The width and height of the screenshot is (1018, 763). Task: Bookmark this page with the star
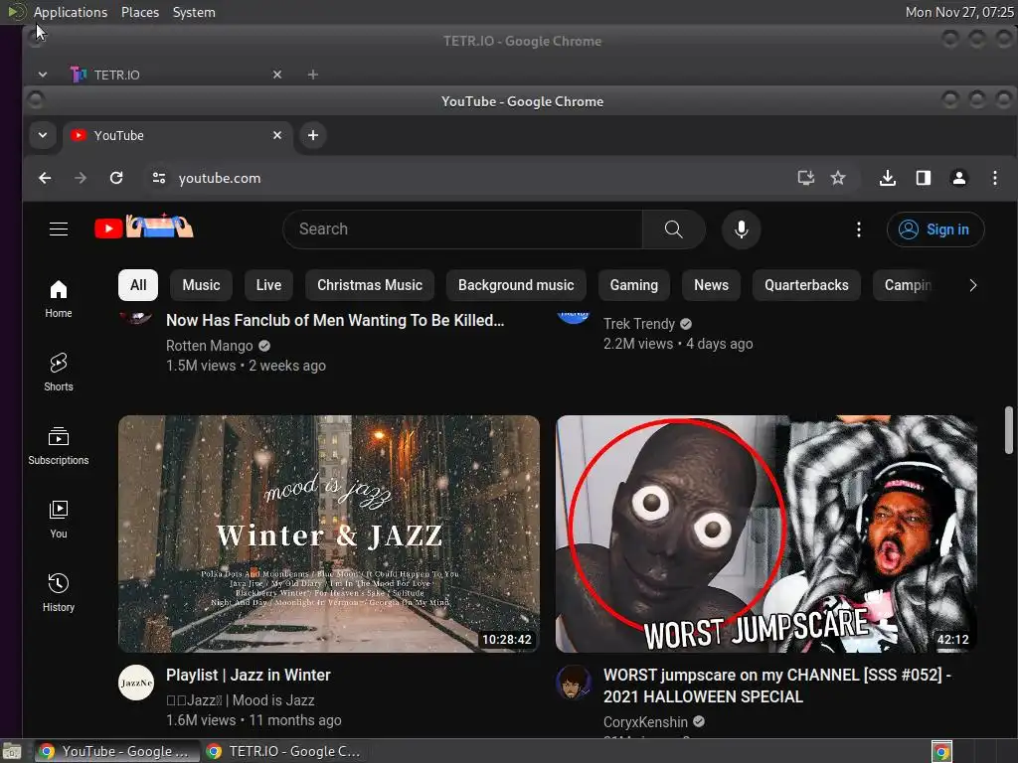[838, 178]
